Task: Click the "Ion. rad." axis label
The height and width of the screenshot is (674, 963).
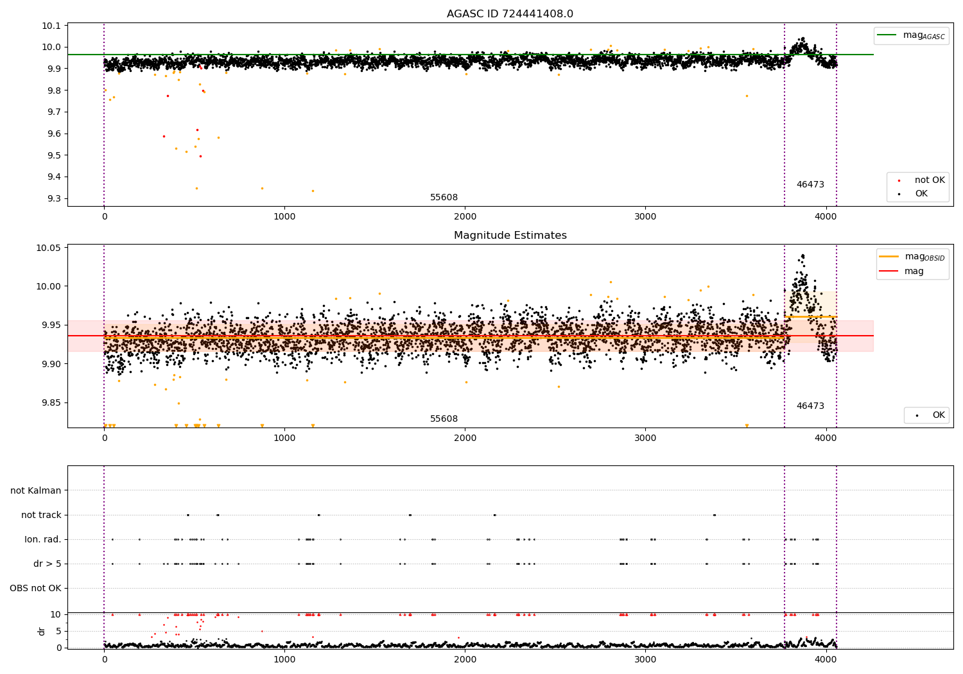Action: click(43, 540)
